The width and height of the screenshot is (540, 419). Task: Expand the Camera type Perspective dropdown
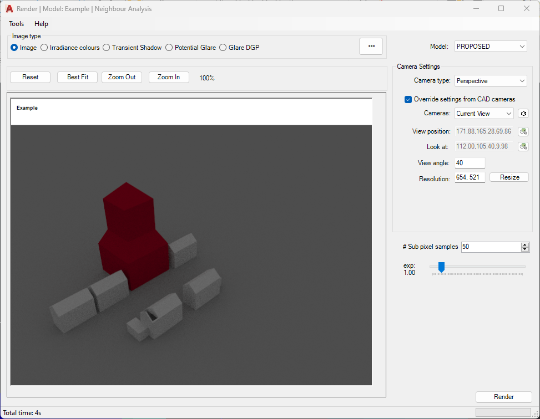tap(491, 81)
